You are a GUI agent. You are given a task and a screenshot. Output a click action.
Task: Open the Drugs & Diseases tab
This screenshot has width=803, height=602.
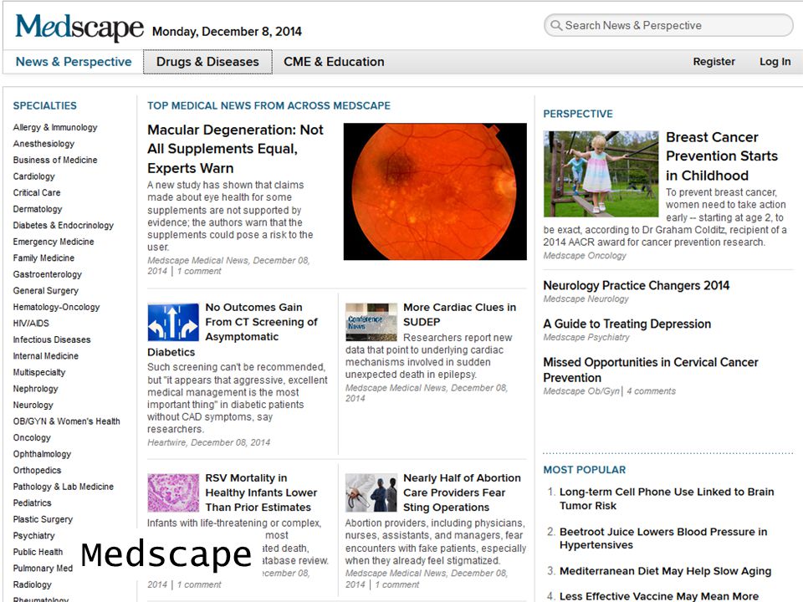(x=207, y=61)
